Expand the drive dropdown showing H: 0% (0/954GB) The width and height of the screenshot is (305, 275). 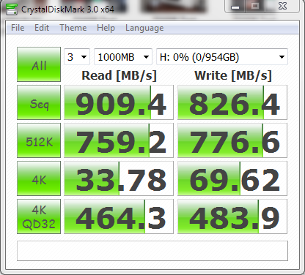tap(222, 57)
